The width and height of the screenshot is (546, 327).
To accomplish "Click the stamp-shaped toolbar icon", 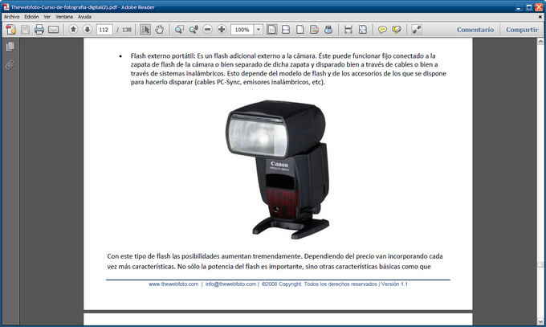I will click(x=328, y=30).
